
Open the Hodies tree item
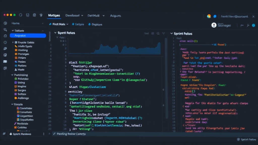[22, 62]
